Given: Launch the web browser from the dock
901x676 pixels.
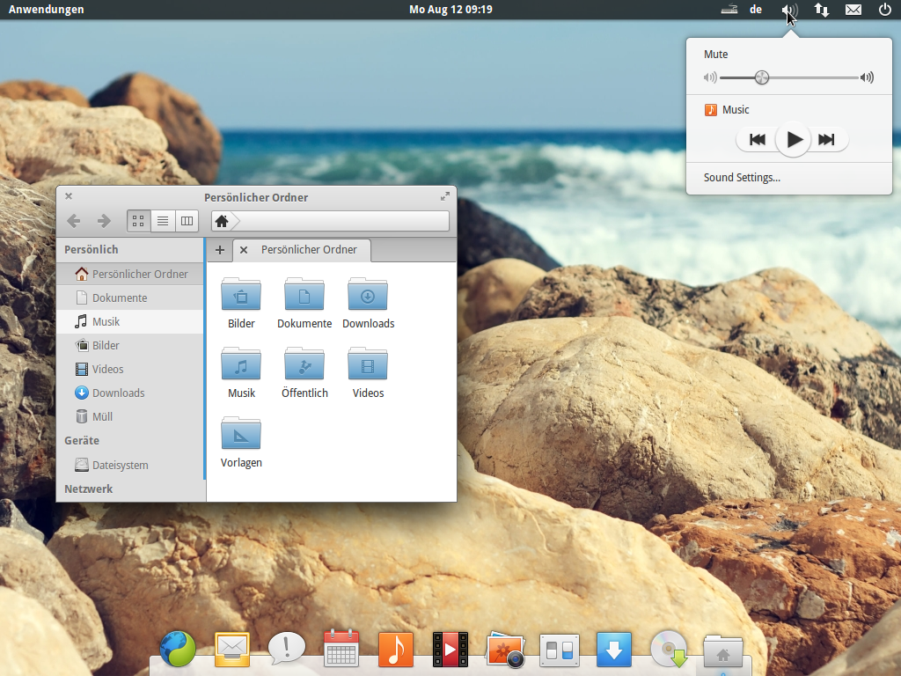Looking at the screenshot, I should point(178,650).
